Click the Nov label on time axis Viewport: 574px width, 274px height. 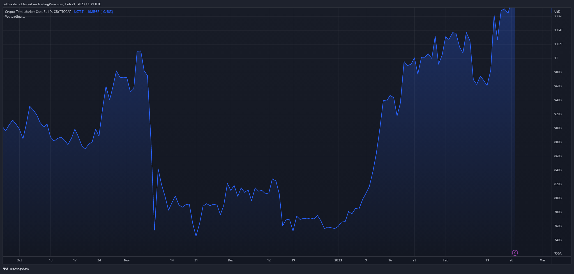pyautogui.click(x=127, y=260)
